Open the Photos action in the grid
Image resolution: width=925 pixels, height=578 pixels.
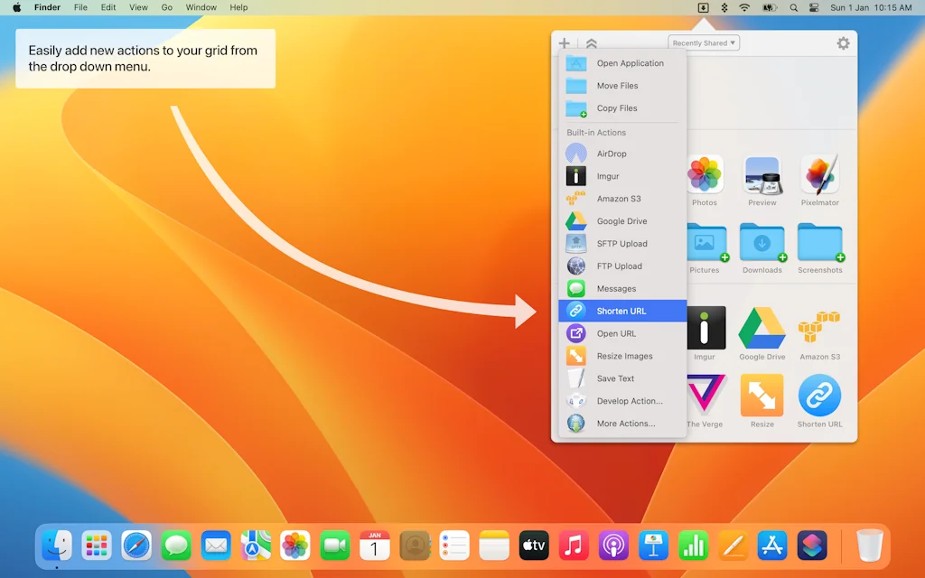705,176
